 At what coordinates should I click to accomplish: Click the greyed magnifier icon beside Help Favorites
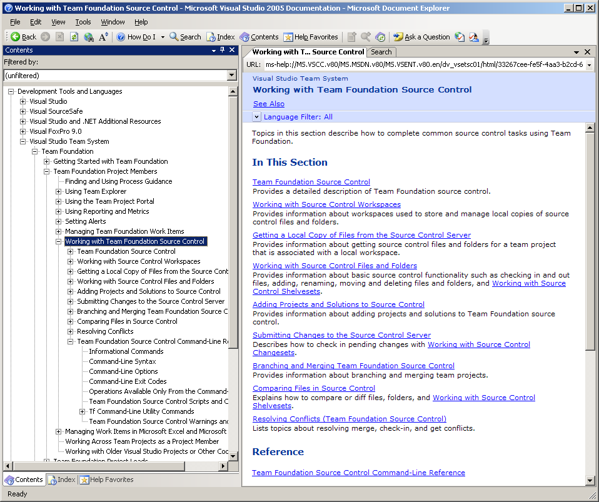(x=366, y=37)
